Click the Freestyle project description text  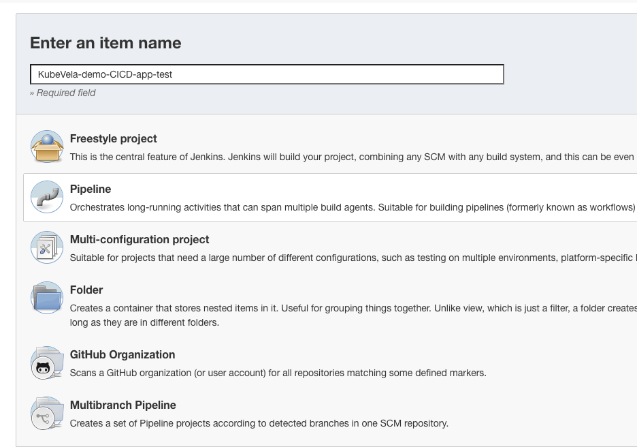click(x=353, y=157)
